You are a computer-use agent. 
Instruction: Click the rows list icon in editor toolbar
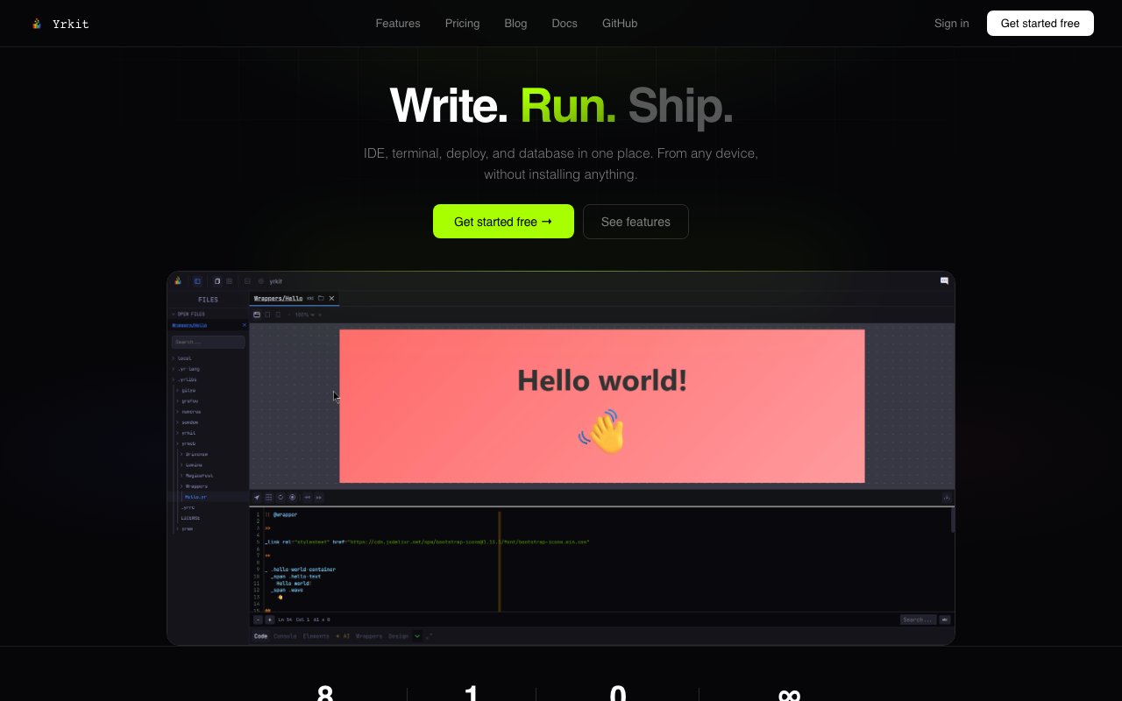point(269,498)
